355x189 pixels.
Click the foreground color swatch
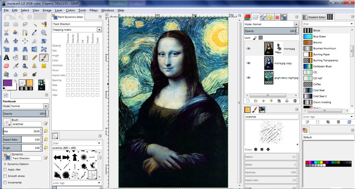[8, 83]
